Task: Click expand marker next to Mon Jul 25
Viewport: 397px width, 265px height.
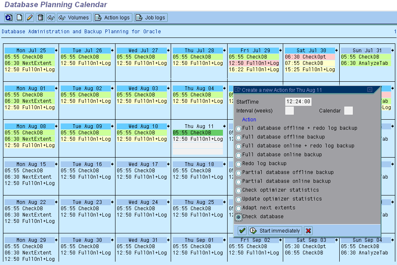Action: [56, 51]
